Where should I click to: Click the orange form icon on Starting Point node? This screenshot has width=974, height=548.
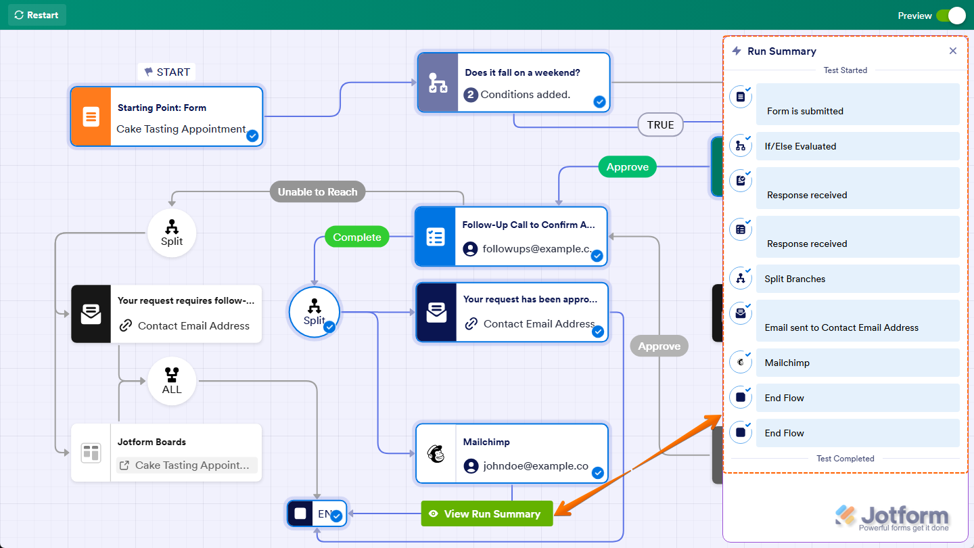[x=91, y=116]
